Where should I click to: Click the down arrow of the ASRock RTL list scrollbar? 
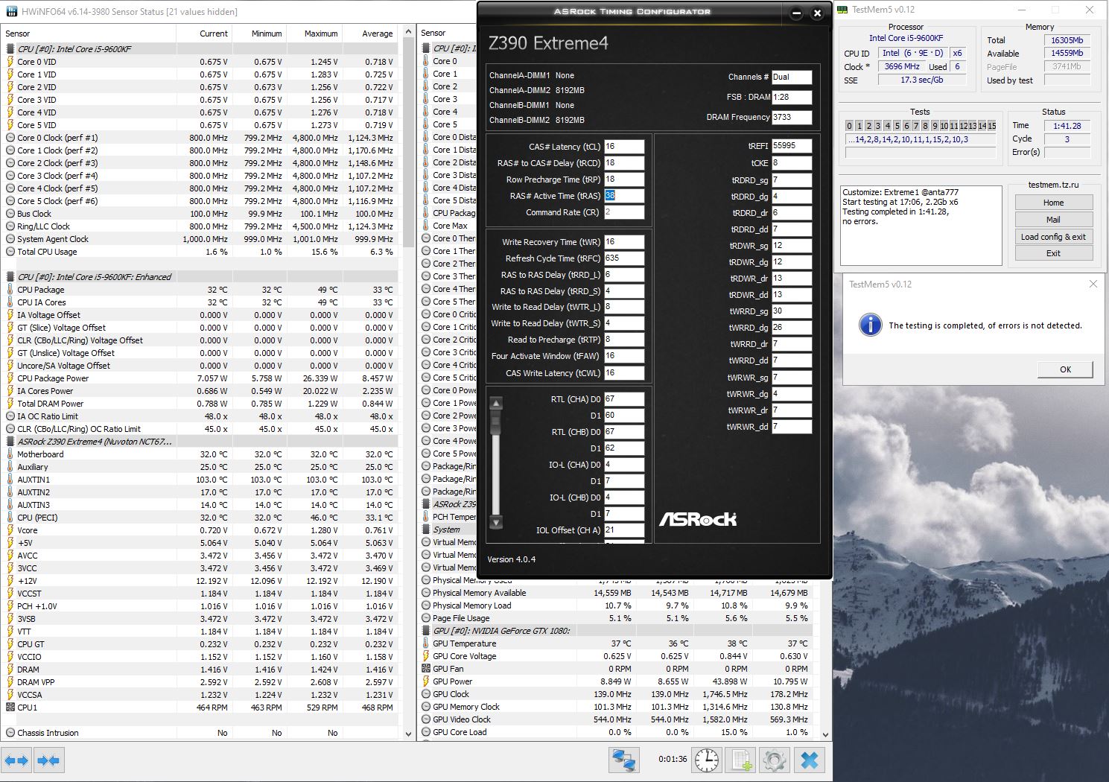pyautogui.click(x=496, y=522)
